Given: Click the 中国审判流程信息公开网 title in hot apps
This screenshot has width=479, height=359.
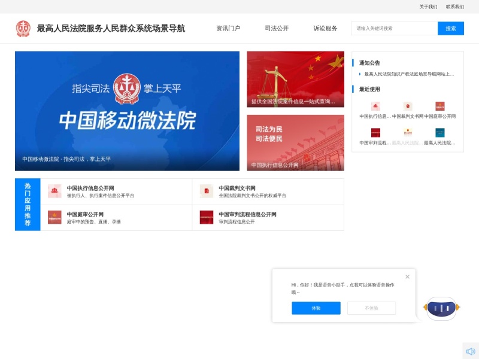Looking at the screenshot, I should (x=247, y=214).
